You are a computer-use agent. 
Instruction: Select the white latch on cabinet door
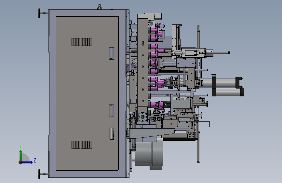tap(112, 134)
